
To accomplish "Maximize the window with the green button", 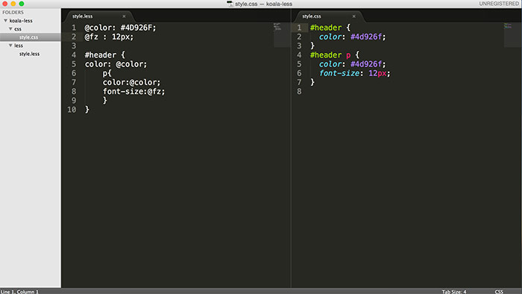I will coord(22,4).
